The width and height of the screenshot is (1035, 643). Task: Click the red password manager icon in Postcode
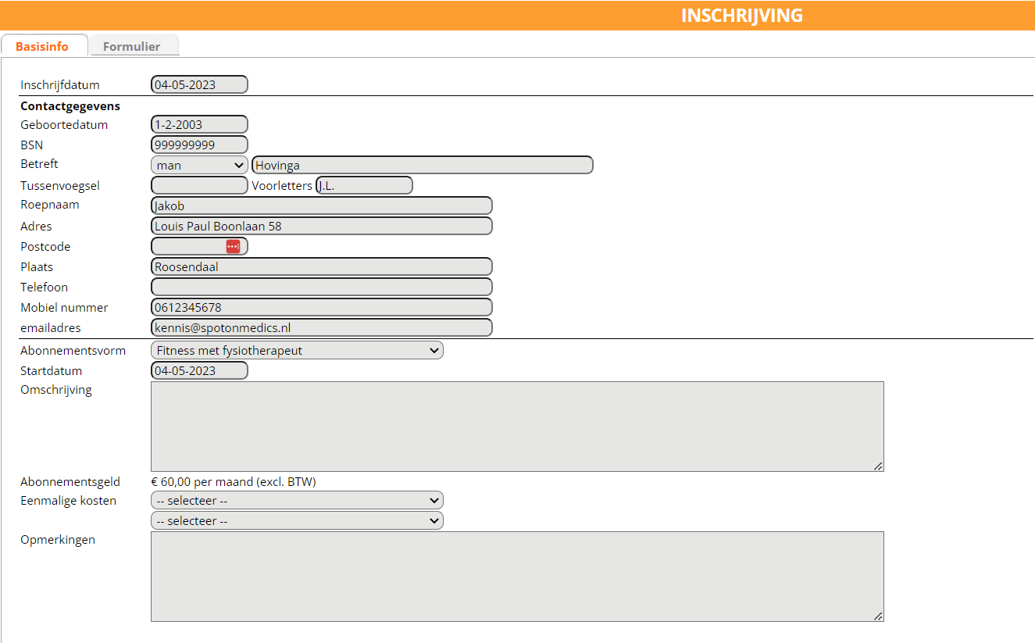233,246
